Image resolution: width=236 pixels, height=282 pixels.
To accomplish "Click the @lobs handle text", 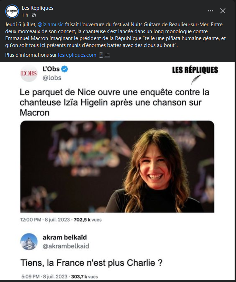I will (51, 78).
